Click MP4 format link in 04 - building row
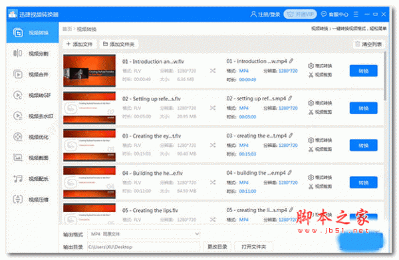 click(244, 182)
